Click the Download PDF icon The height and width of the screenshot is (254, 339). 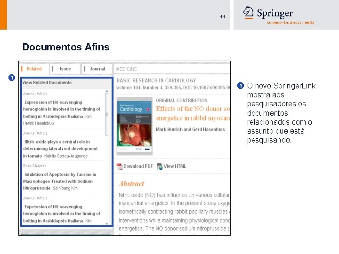[x=119, y=167]
